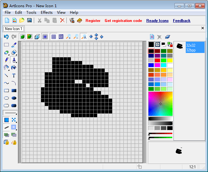
Task: Open the Effects menu
Action: click(x=46, y=13)
